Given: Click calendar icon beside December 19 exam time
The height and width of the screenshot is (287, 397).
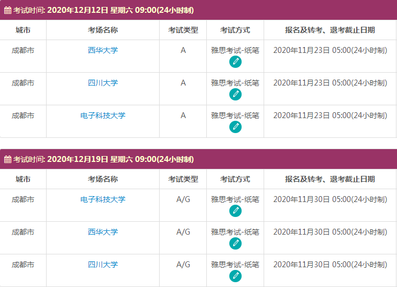Looking at the screenshot, I should tap(8, 159).
